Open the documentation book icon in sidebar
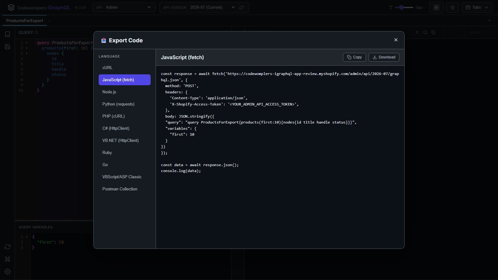Image resolution: width=498 pixels, height=280 pixels. tap(7, 34)
